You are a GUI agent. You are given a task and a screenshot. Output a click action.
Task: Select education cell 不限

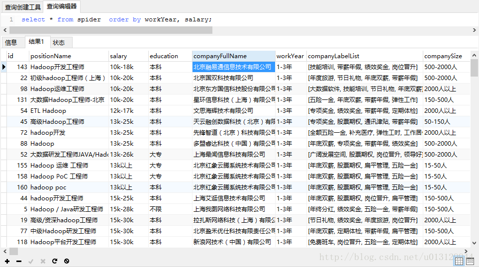coord(170,209)
